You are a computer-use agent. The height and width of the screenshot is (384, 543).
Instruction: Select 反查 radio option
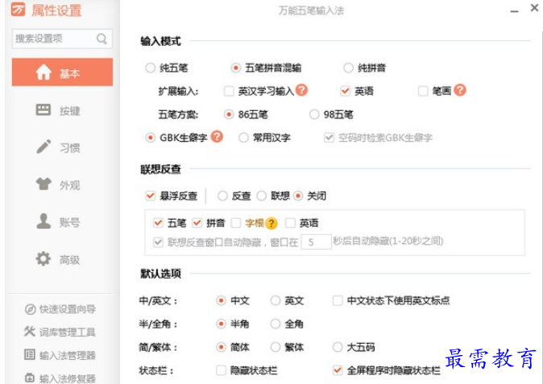tap(222, 196)
